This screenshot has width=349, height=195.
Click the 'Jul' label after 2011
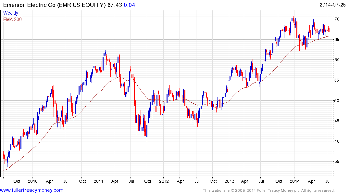[x=131, y=181]
